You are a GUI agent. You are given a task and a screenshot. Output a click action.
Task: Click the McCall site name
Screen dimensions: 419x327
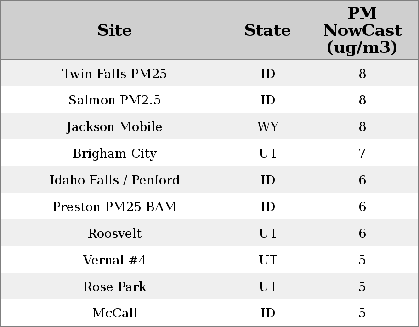[x=114, y=313]
